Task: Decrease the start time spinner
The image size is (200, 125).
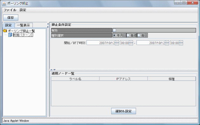Action: [x=131, y=44]
